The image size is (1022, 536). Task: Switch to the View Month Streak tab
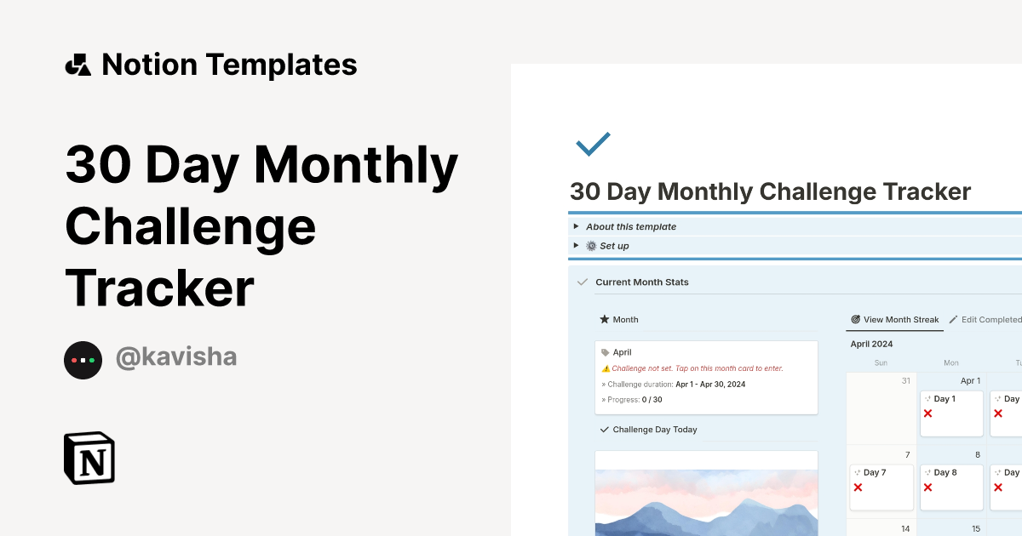click(894, 320)
